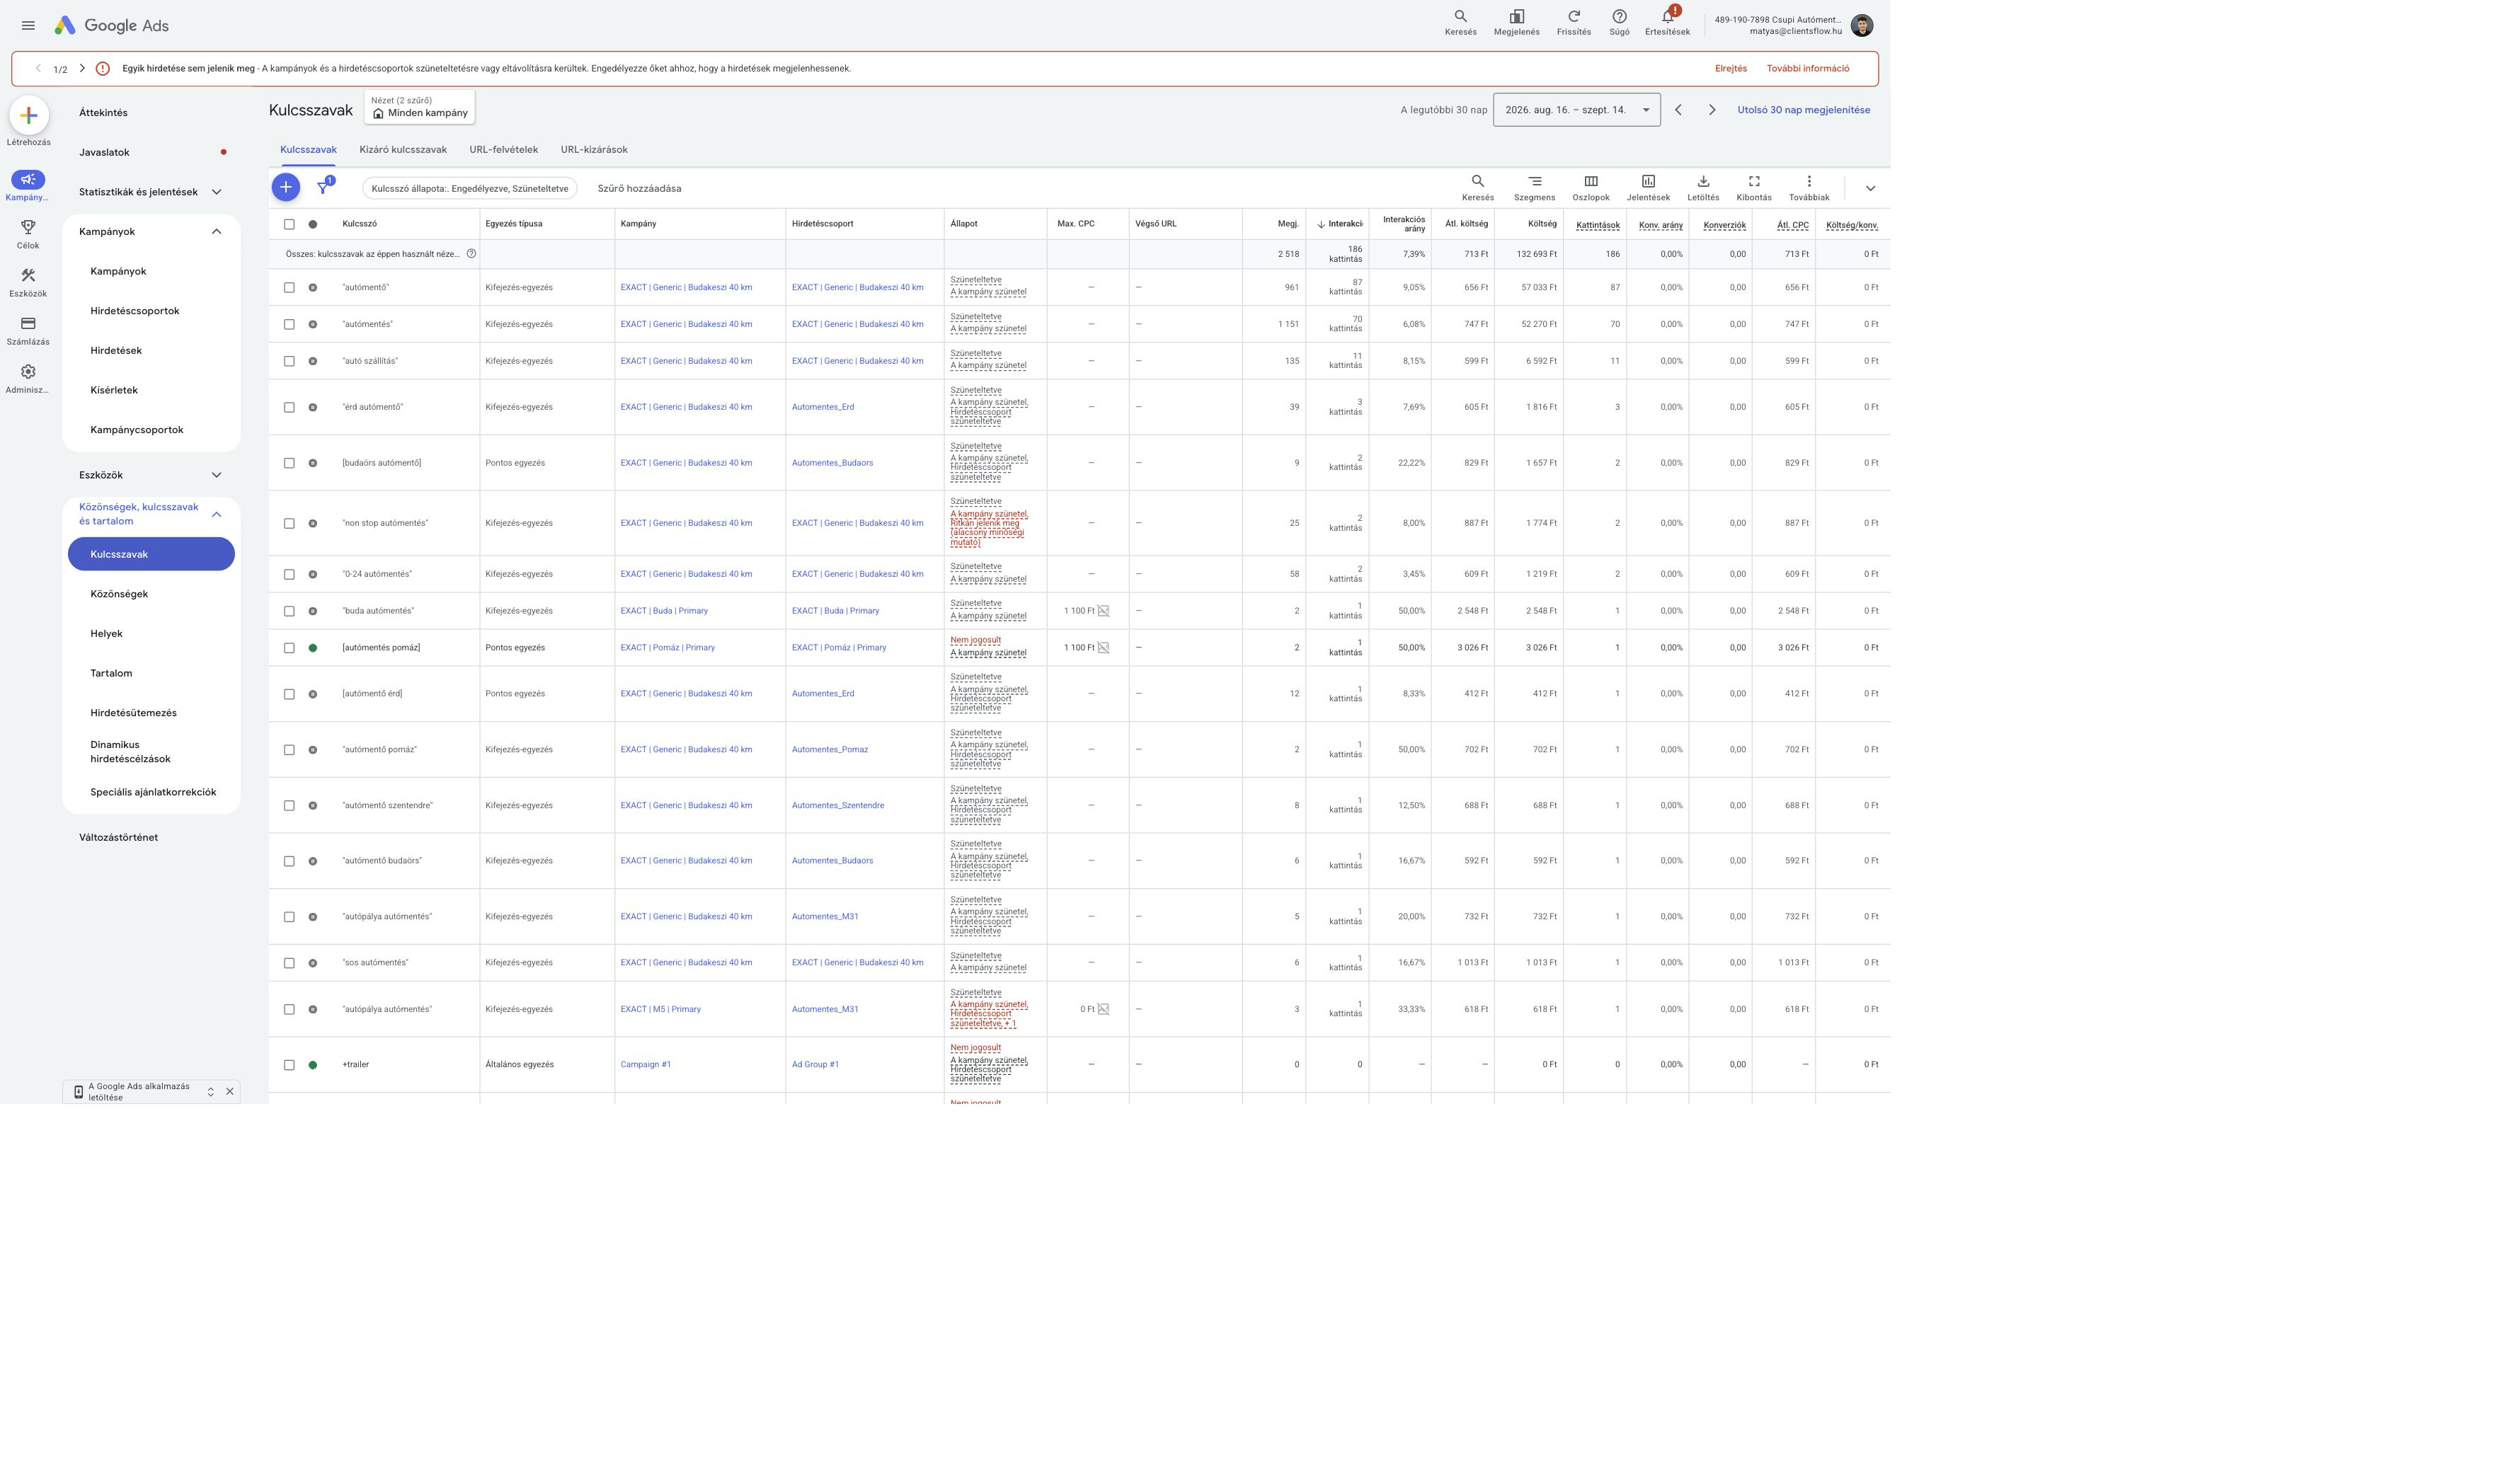
Task: Click the top bar Keresés search icon
Action: coord(1460,23)
